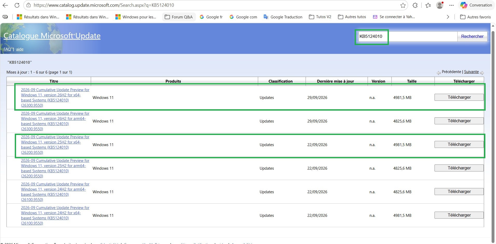496x244 pixels.
Task: Open Copilot Conversation button
Action: tap(476, 5)
